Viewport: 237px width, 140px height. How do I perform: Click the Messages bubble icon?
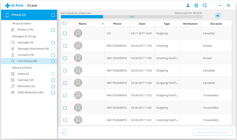coord(13,42)
